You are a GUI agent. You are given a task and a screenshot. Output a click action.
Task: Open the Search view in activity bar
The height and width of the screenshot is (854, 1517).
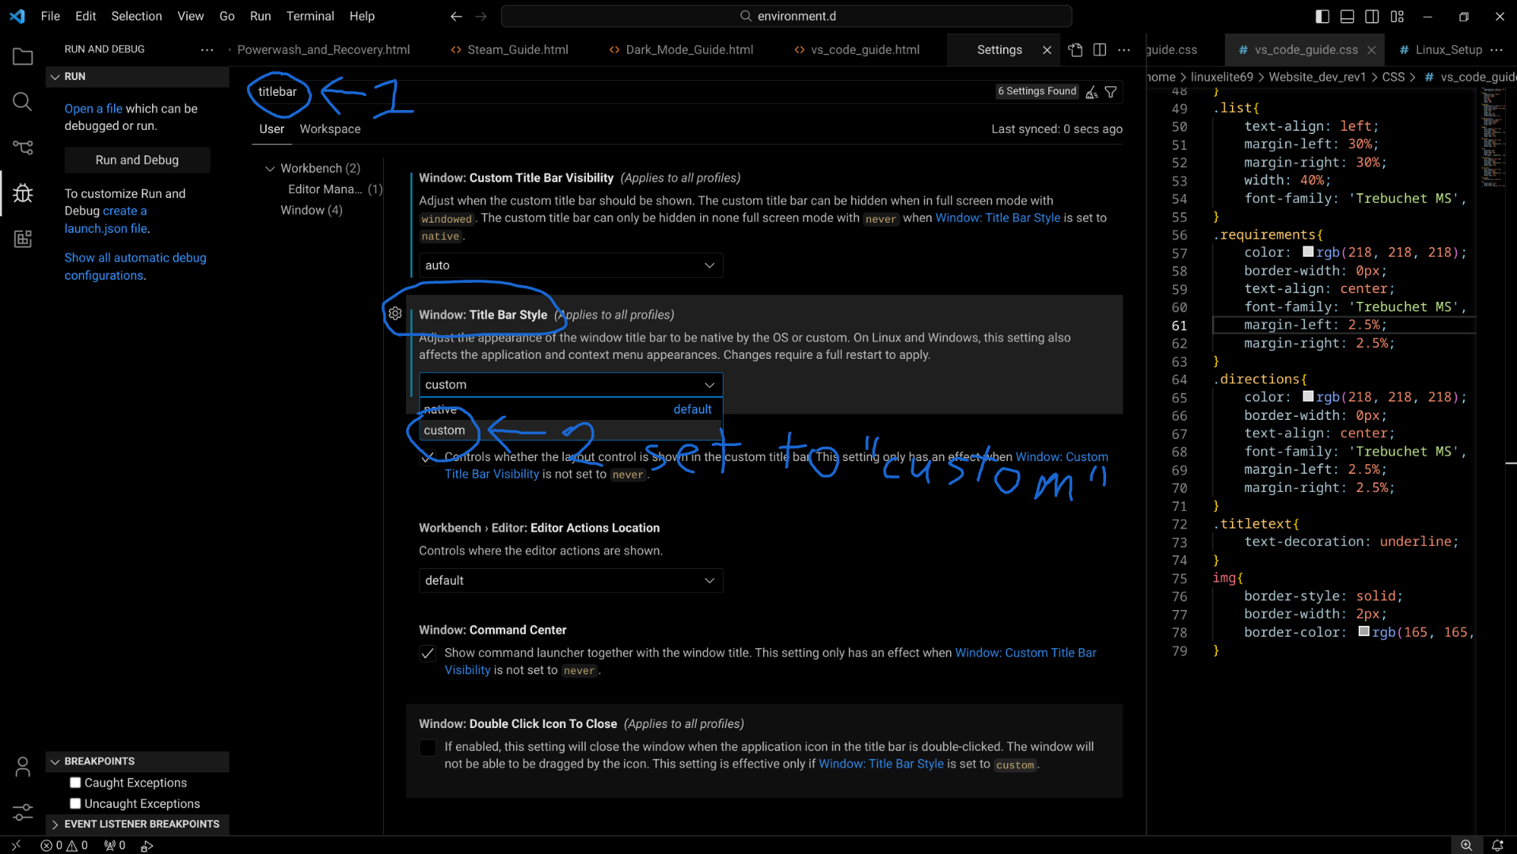click(x=22, y=102)
